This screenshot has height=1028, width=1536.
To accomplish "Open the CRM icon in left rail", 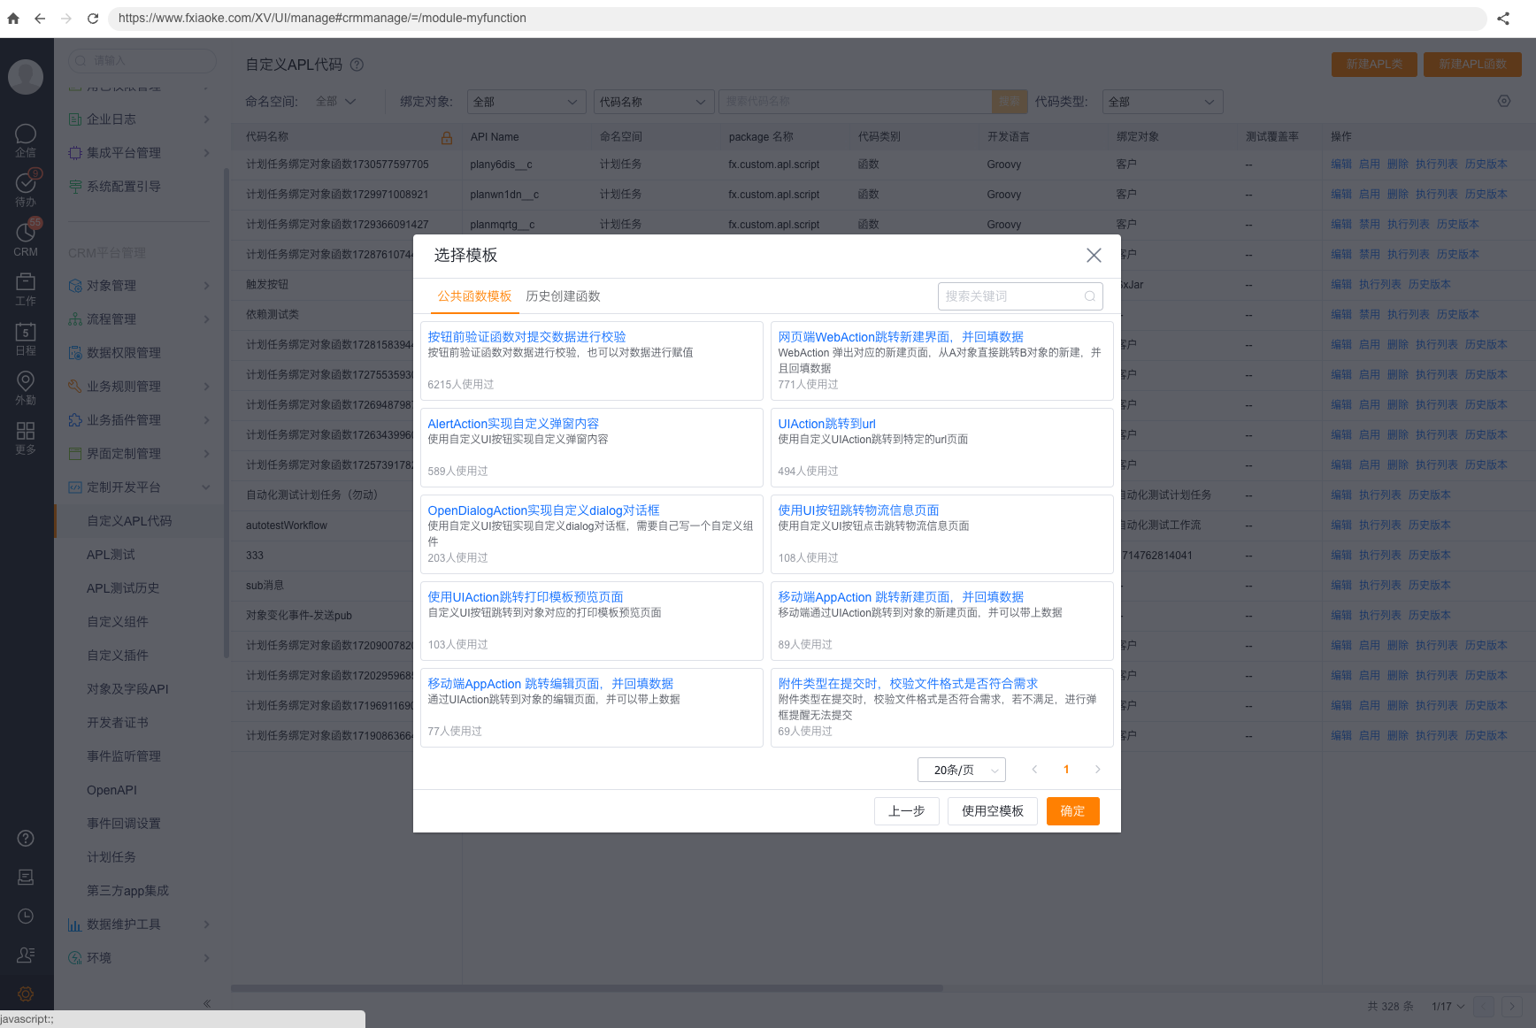I will [x=26, y=234].
